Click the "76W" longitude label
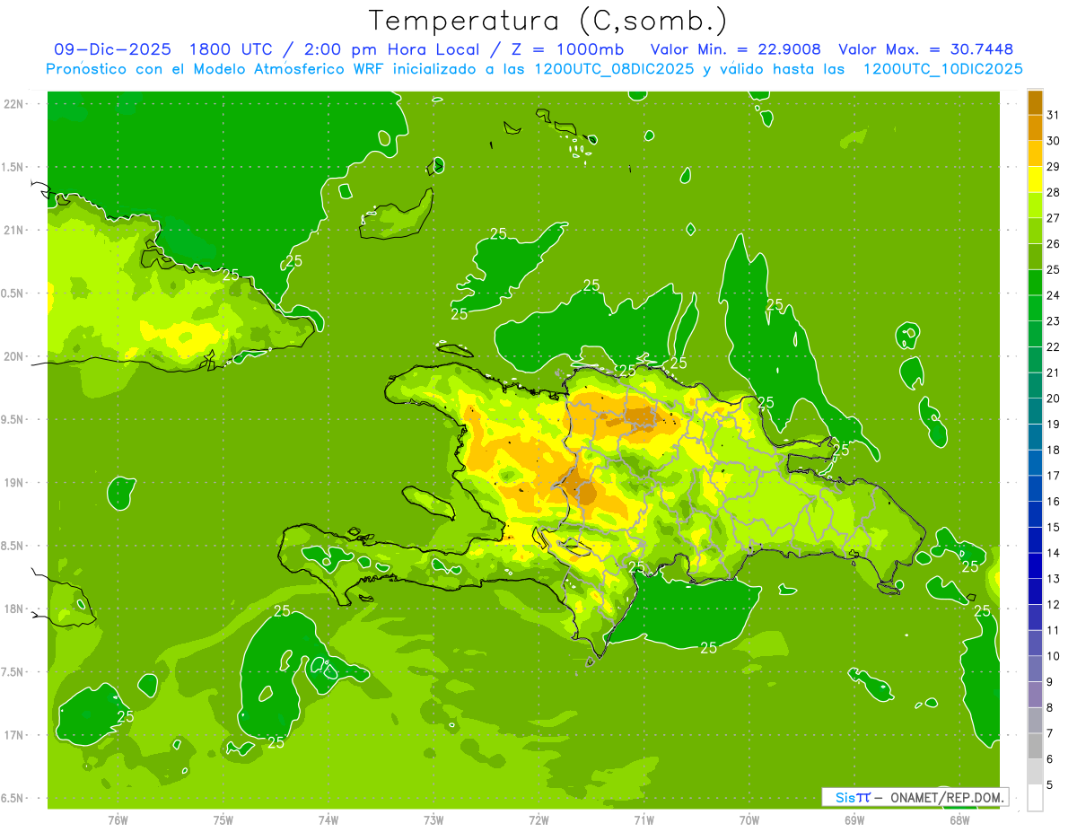 [118, 819]
